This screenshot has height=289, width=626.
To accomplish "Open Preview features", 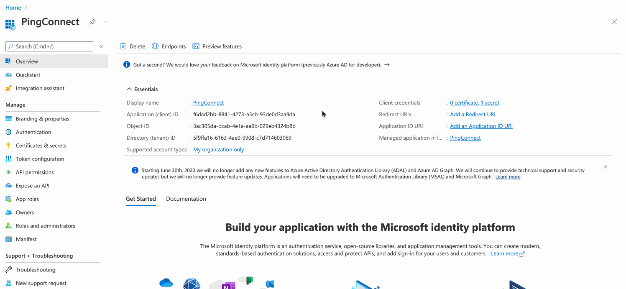I will pos(217,46).
